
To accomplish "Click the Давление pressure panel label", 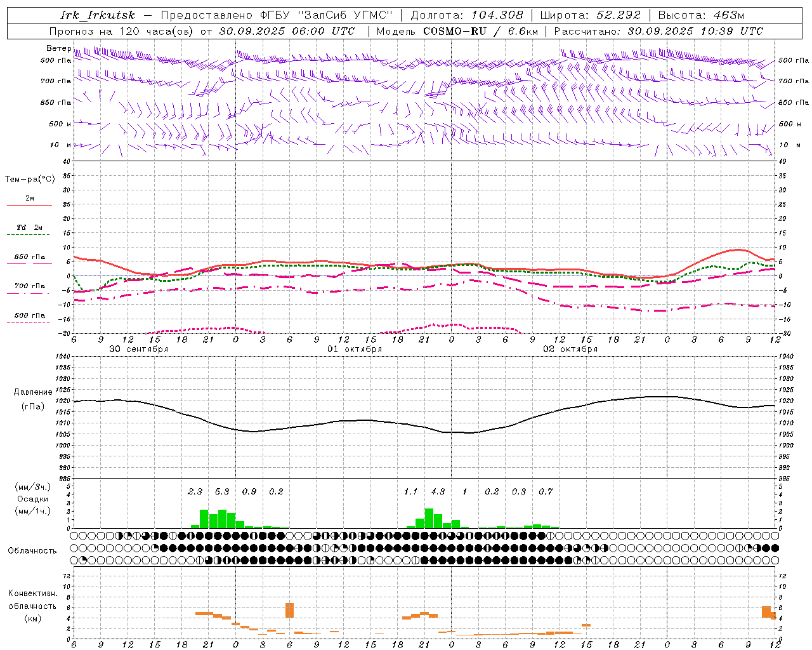I will 33,392.
